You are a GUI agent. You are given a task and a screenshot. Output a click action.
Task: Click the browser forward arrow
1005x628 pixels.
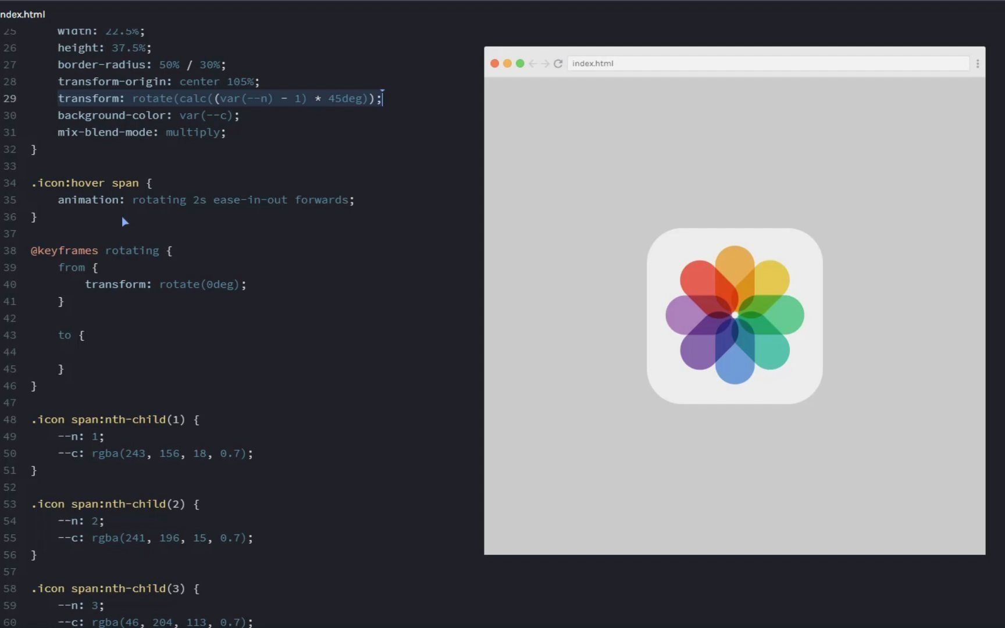tap(546, 63)
